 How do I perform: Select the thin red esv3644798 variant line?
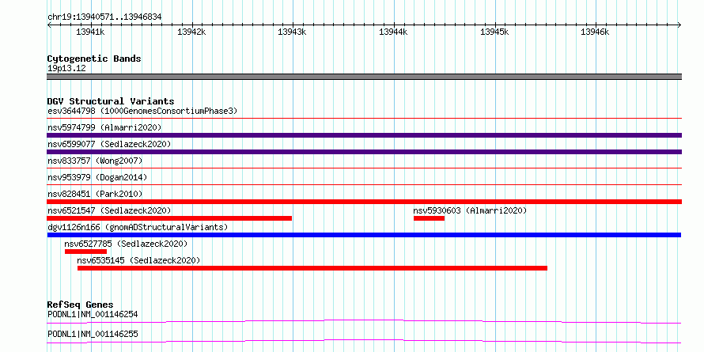365,119
